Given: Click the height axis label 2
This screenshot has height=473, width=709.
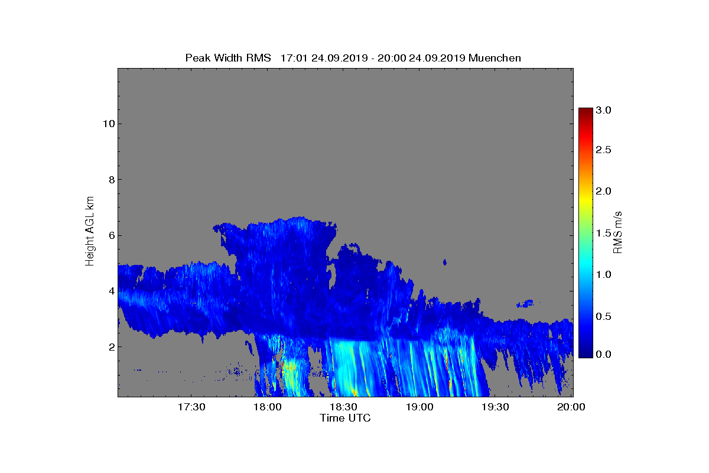Looking at the screenshot, I should [110, 346].
